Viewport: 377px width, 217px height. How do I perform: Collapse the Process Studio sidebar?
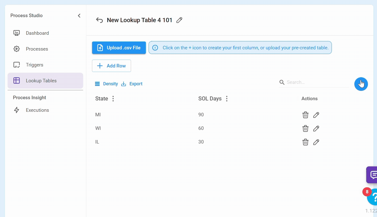point(79,16)
